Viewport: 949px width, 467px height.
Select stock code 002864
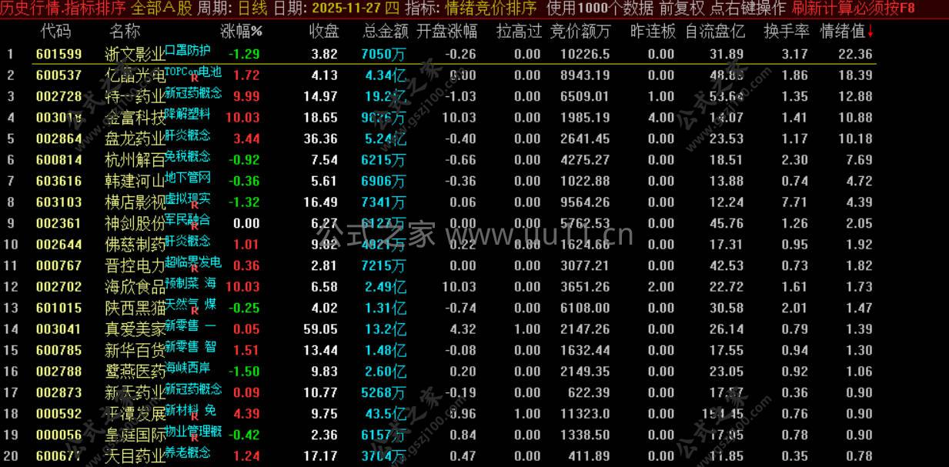click(x=58, y=138)
